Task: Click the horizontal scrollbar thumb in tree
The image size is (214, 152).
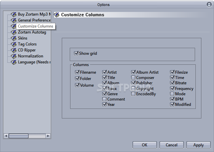Action: (x=19, y=136)
